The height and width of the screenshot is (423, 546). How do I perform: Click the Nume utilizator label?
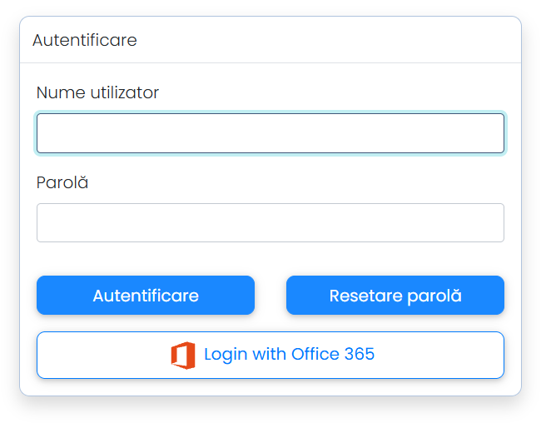tap(97, 92)
